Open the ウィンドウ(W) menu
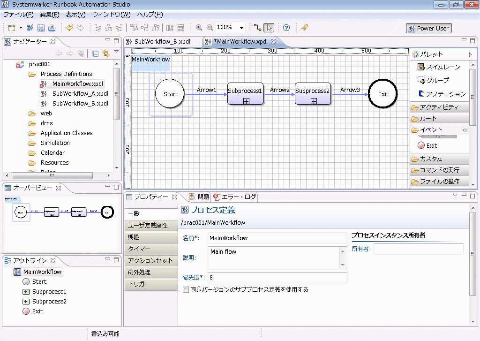This screenshot has width=480, height=341. point(111,15)
